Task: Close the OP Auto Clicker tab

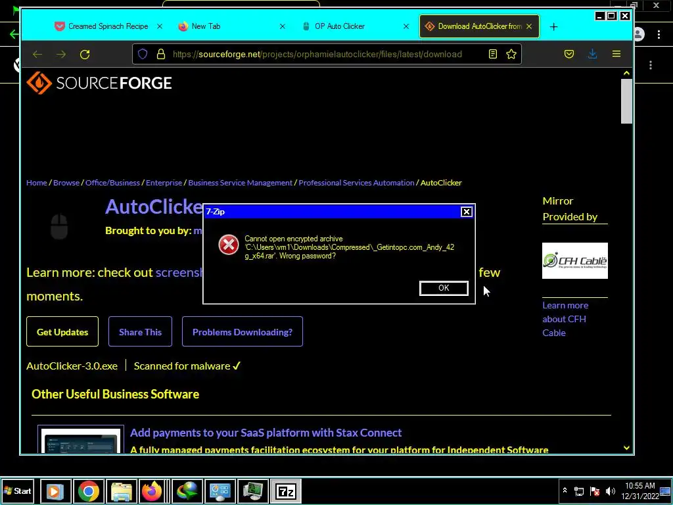Action: (x=406, y=26)
